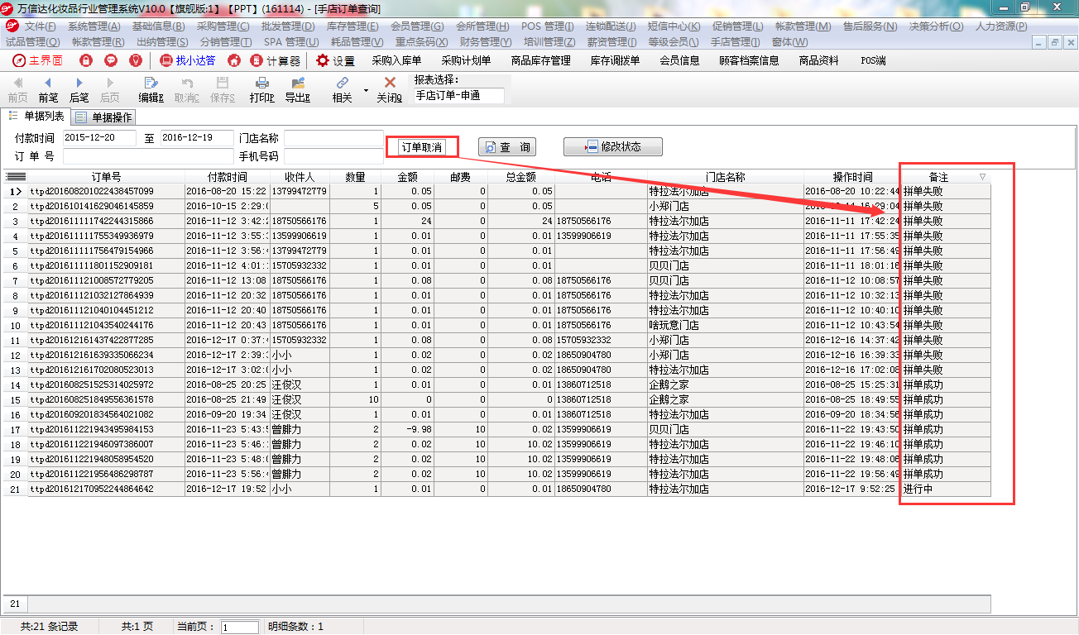The image size is (1079, 635).
Task: Open 库存调拨单 shortcut
Action: (616, 60)
